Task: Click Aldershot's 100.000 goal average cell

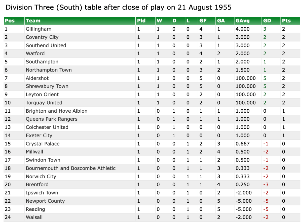Action: pos(245,78)
